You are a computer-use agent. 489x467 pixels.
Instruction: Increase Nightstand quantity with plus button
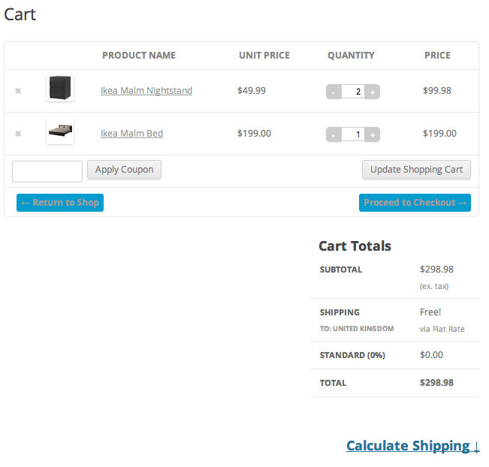click(373, 92)
